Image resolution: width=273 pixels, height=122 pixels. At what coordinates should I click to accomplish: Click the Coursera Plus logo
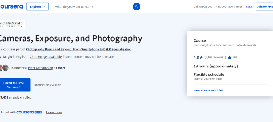tap(29, 112)
